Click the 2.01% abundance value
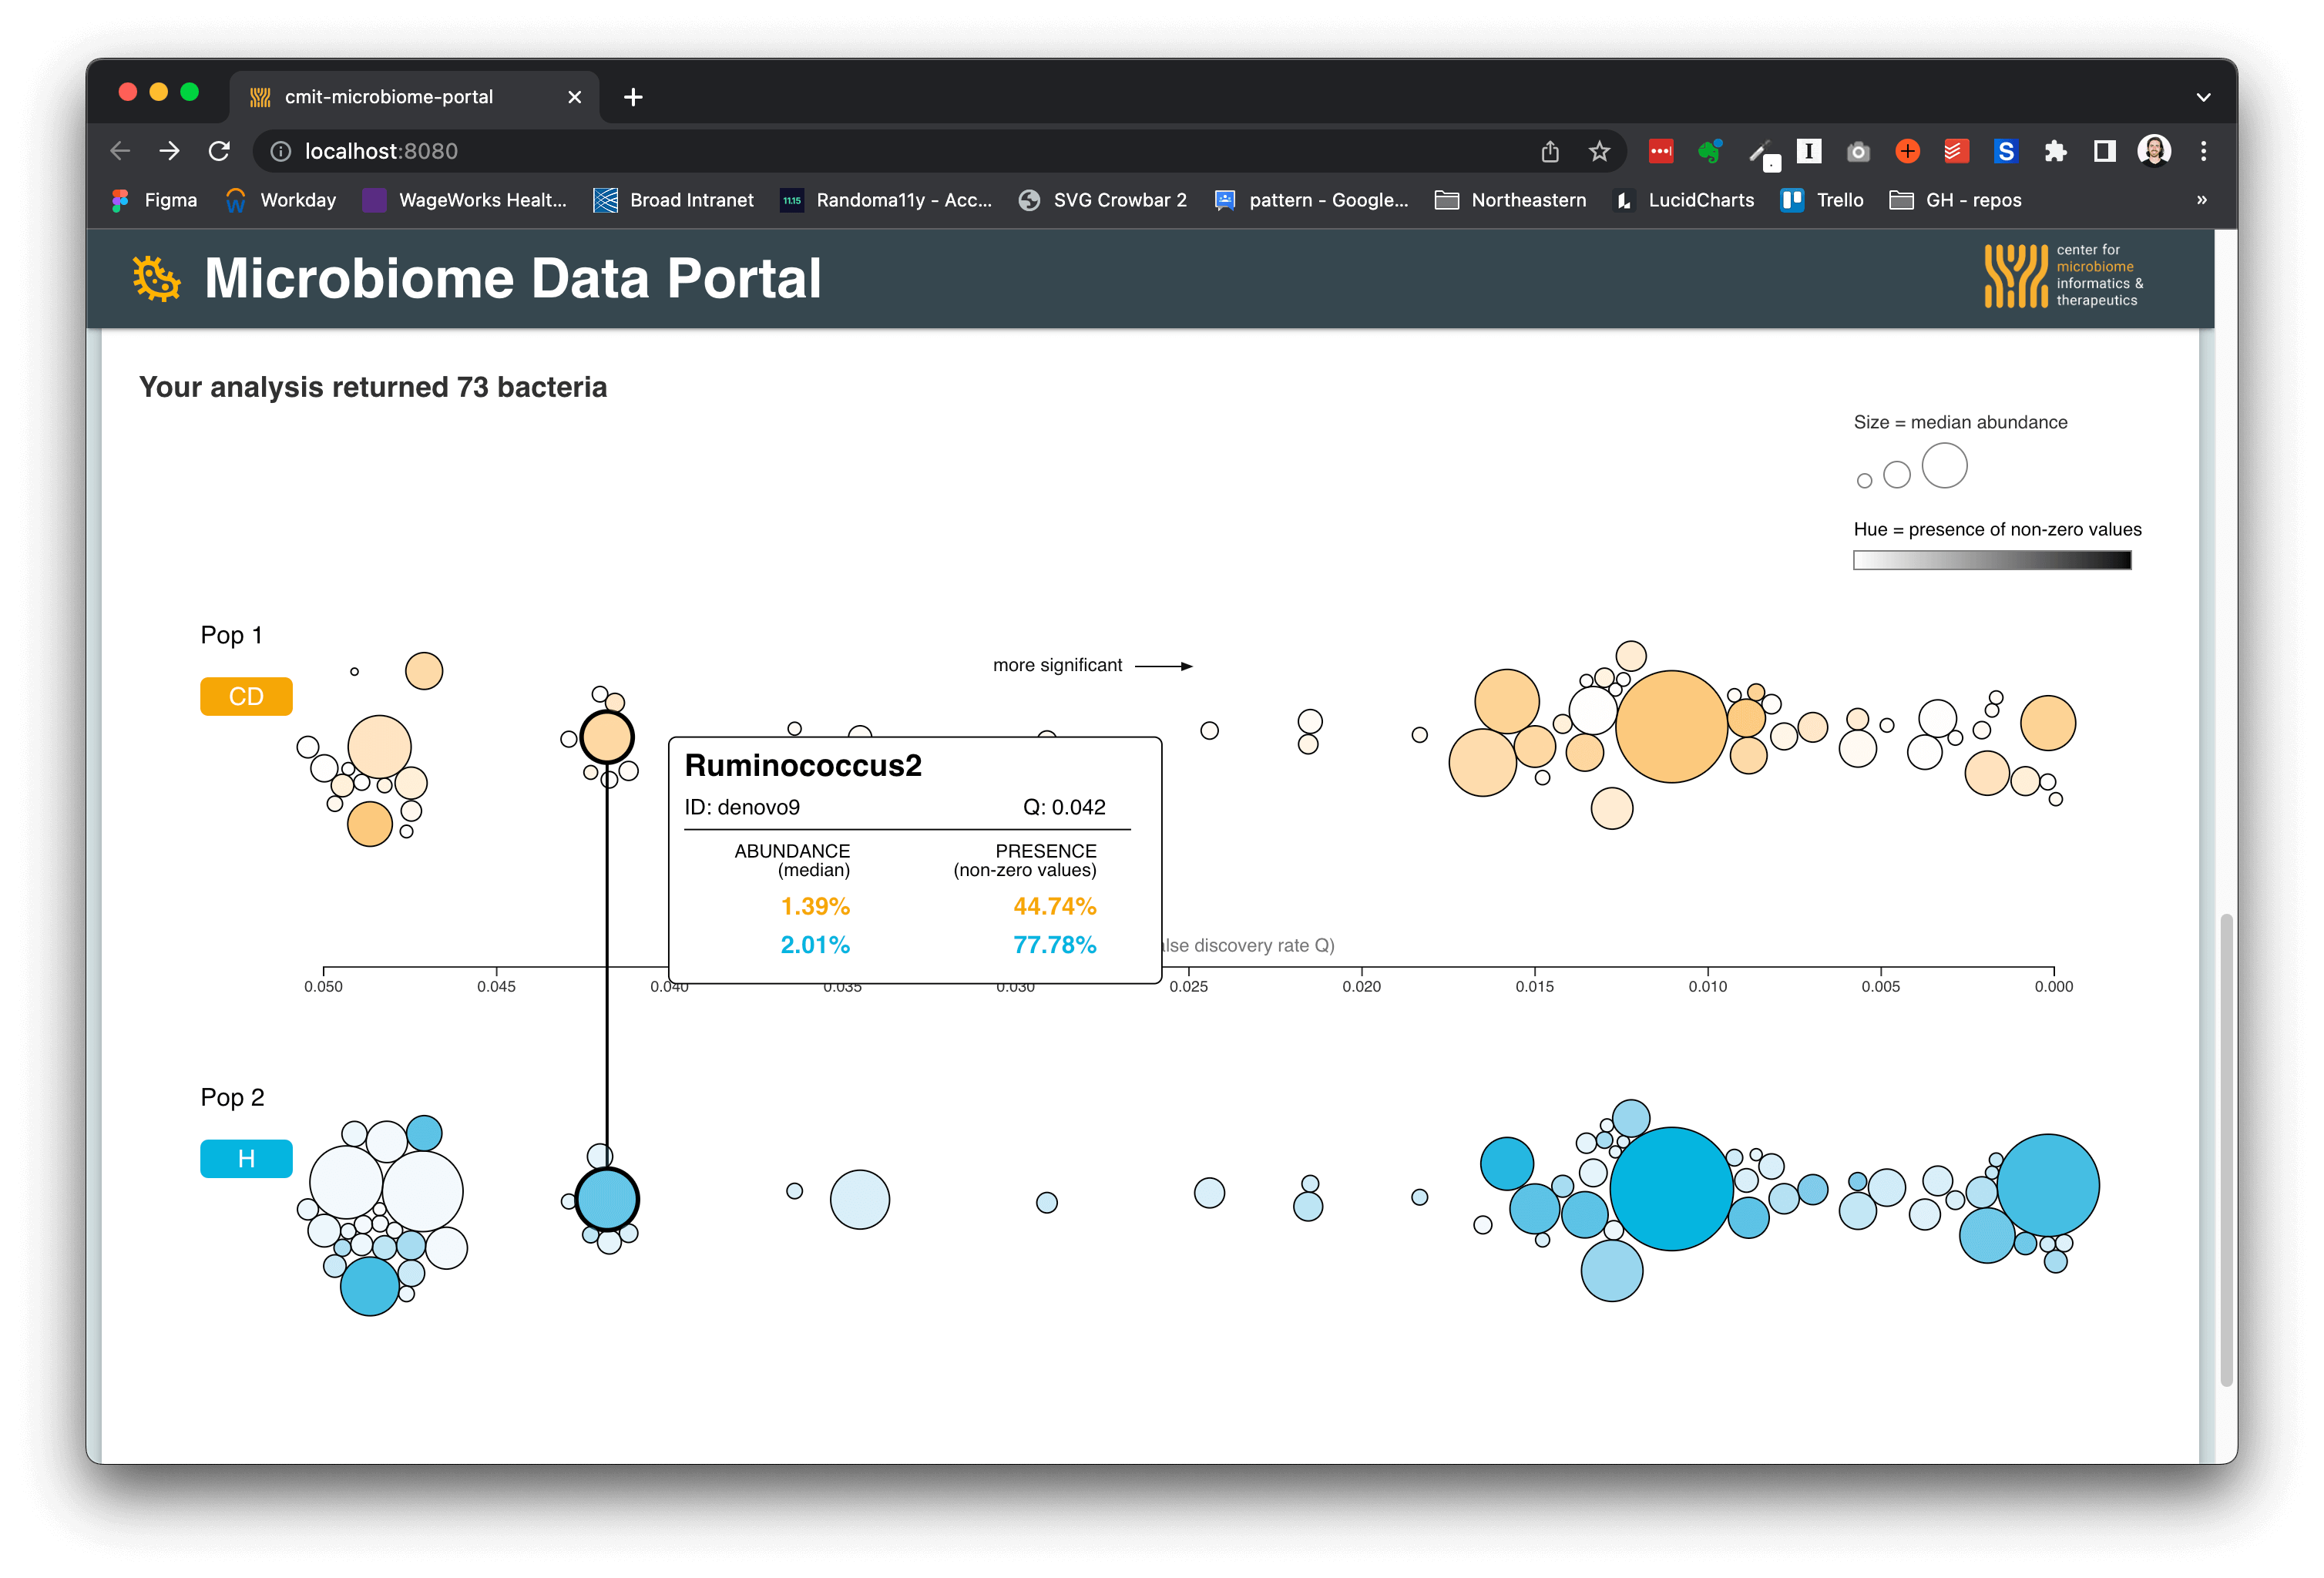 click(x=815, y=944)
